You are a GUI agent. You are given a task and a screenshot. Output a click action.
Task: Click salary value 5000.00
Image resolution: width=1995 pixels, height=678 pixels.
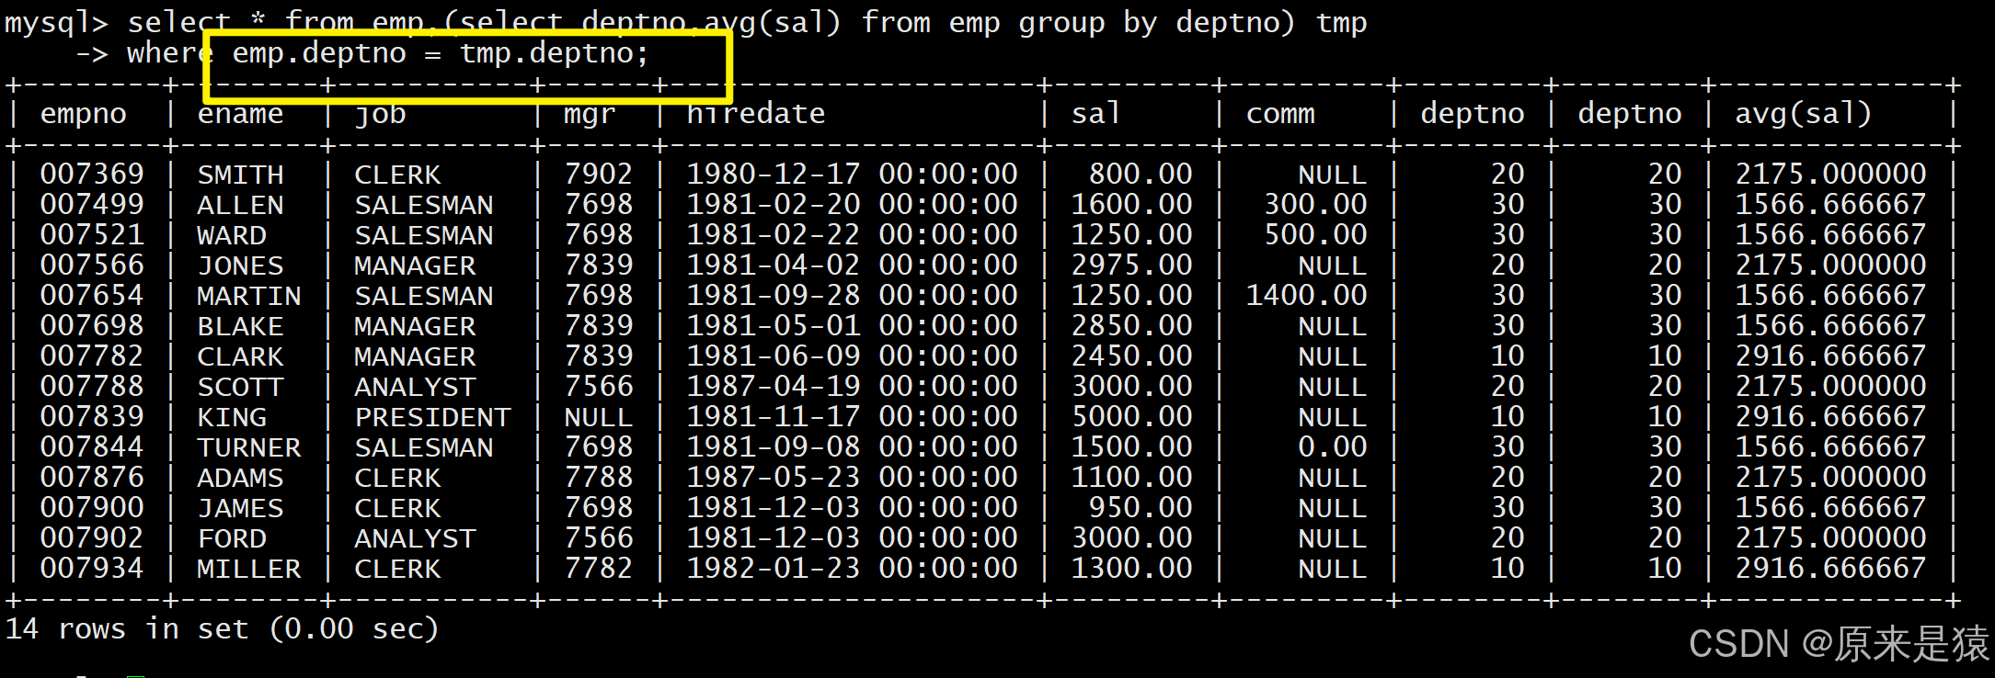point(1132,417)
